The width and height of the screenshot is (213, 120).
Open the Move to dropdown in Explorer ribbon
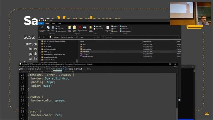click(x=70, y=29)
